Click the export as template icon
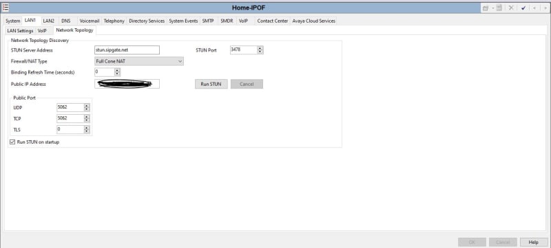This screenshot has height=248, width=551. [x=499, y=8]
